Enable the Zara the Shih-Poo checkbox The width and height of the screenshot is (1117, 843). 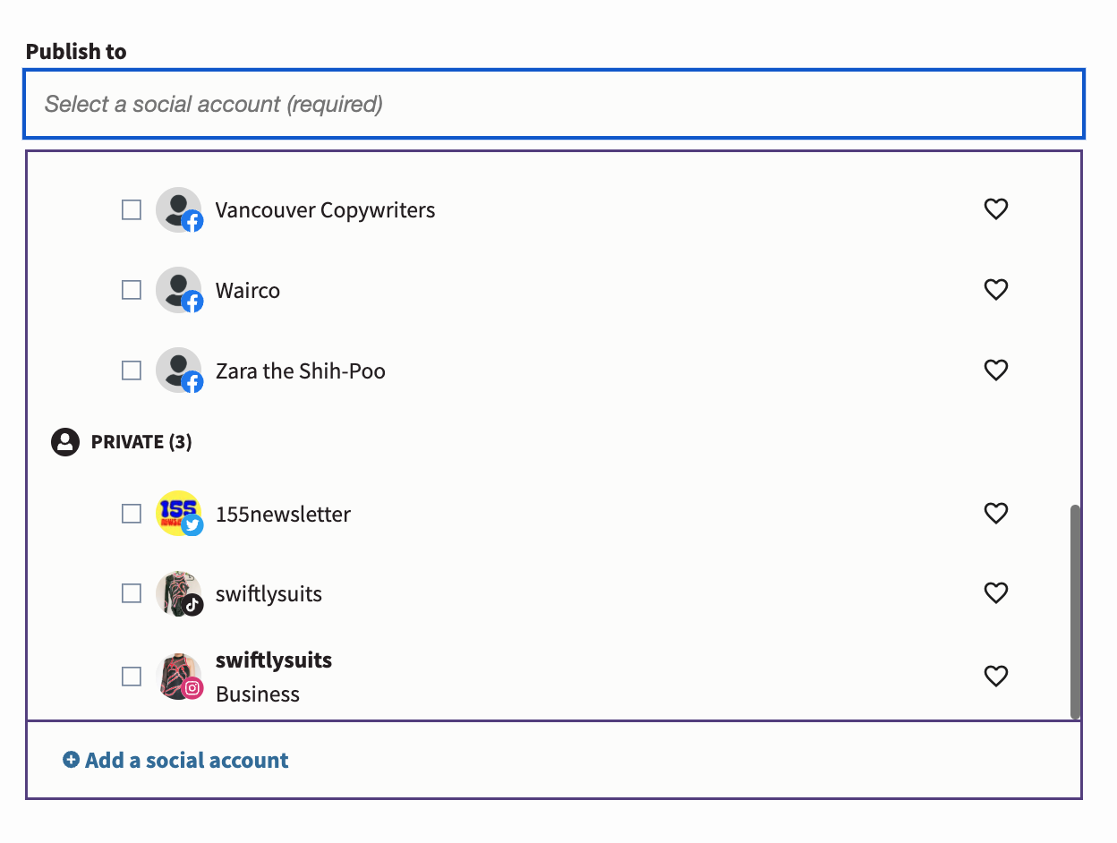click(x=131, y=370)
